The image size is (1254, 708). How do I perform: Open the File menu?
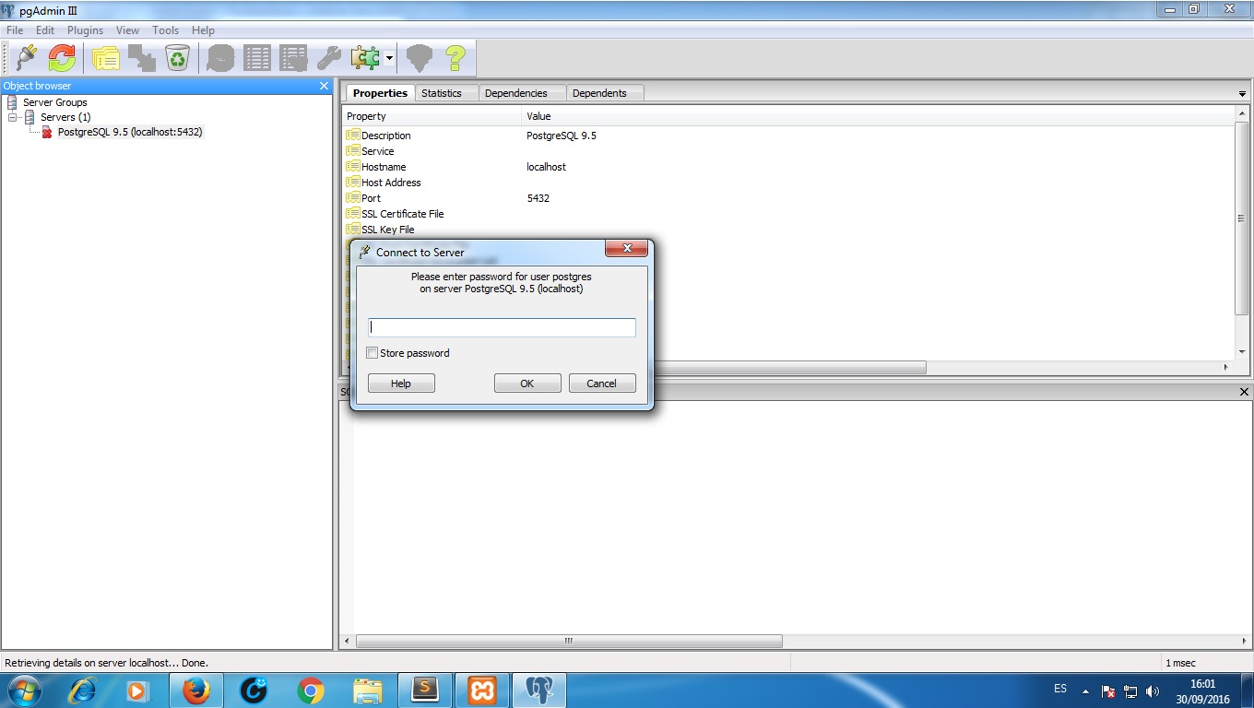(x=15, y=30)
